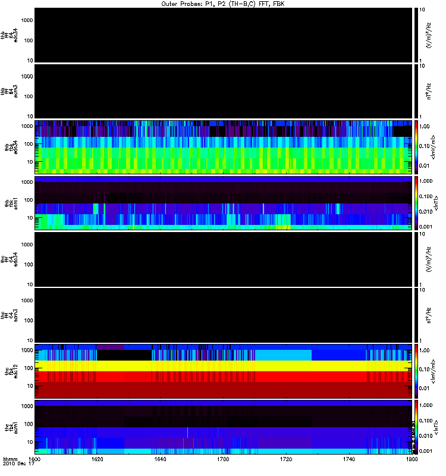Screen dimensions: 446x476
Task: Click the thb fbk scm1 color scale bar
Action: pos(416,203)
